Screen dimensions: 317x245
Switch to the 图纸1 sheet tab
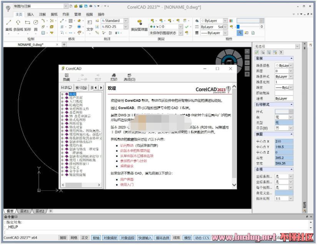(x=25, y=211)
